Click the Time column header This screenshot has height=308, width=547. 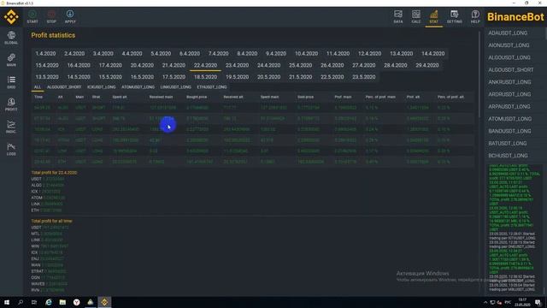(38, 97)
